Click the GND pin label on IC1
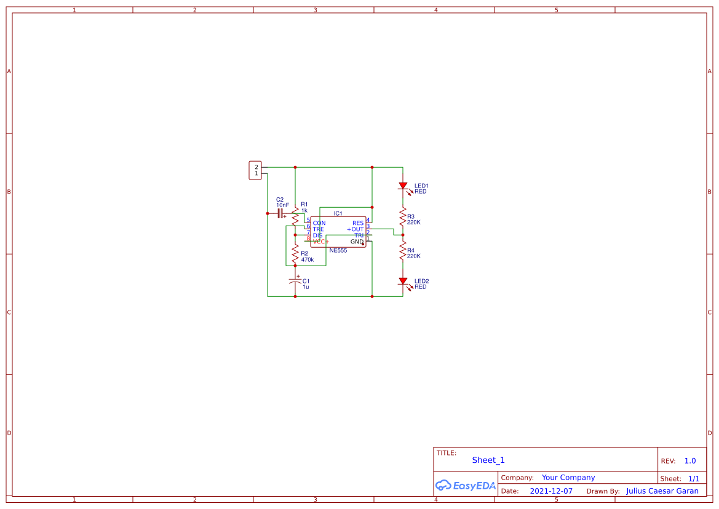The image size is (719, 509). click(356, 242)
